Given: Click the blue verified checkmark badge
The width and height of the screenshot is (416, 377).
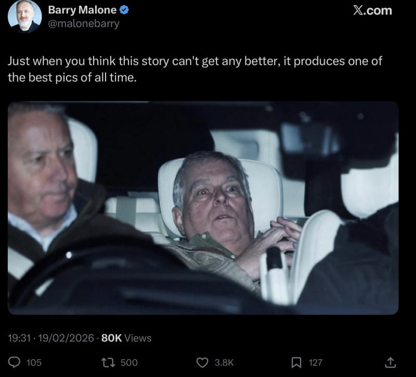Looking at the screenshot, I should [125, 10].
